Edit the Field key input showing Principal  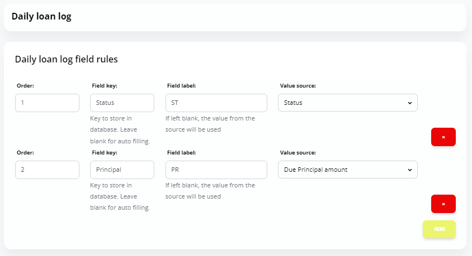(x=122, y=170)
